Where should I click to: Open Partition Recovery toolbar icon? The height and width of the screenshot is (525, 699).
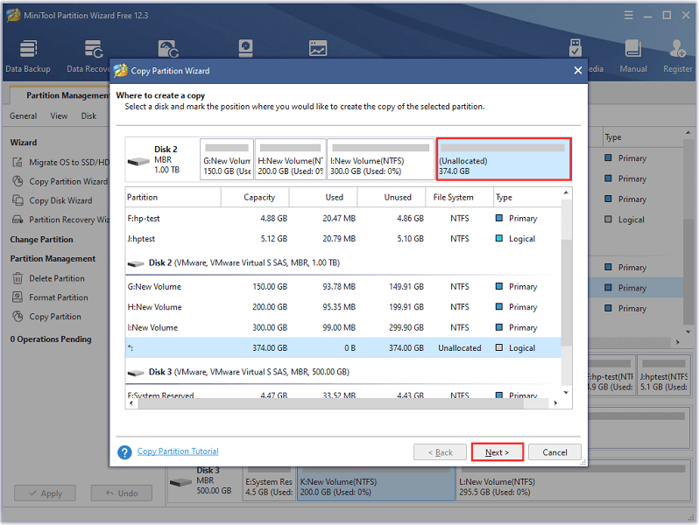pos(168,48)
